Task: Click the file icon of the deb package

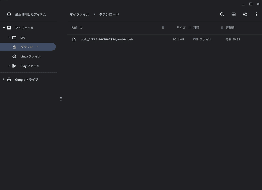Action: [x=74, y=39]
